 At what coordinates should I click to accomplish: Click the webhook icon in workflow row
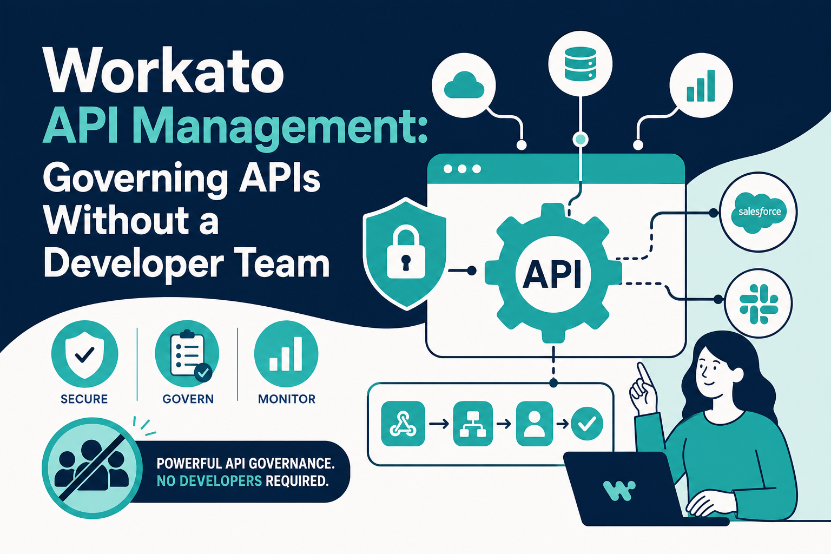click(x=403, y=424)
